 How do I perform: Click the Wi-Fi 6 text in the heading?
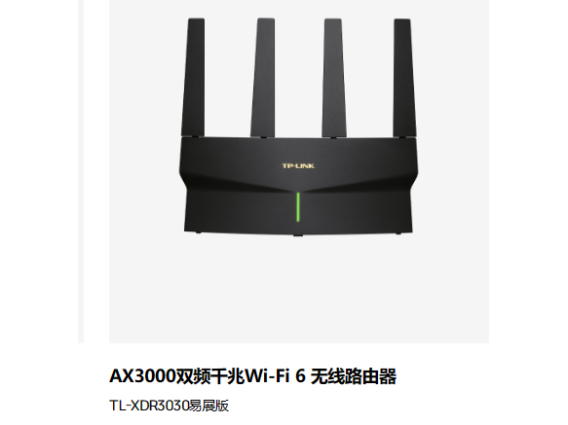(276, 376)
